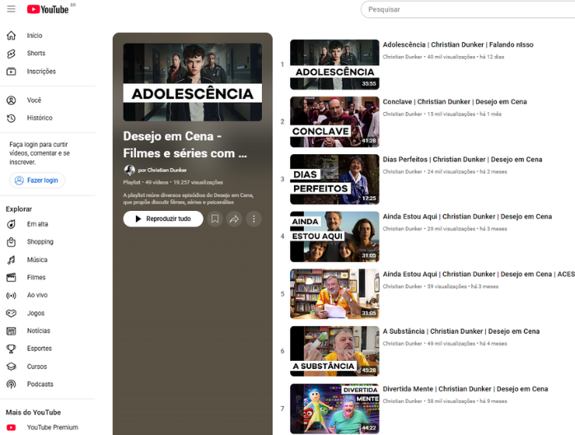Screen dimensions: 575x435
Task: Open A Substância video title link
Action: tap(461, 331)
